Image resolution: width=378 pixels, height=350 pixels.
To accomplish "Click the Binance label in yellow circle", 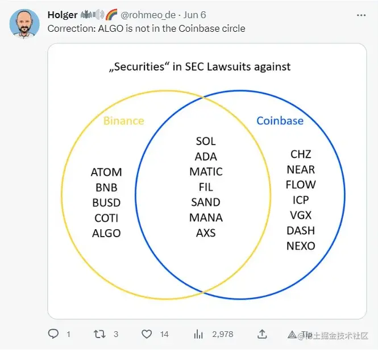I will coord(124,121).
